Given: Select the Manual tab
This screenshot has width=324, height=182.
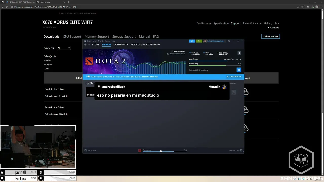Looking at the screenshot, I should 144,37.
